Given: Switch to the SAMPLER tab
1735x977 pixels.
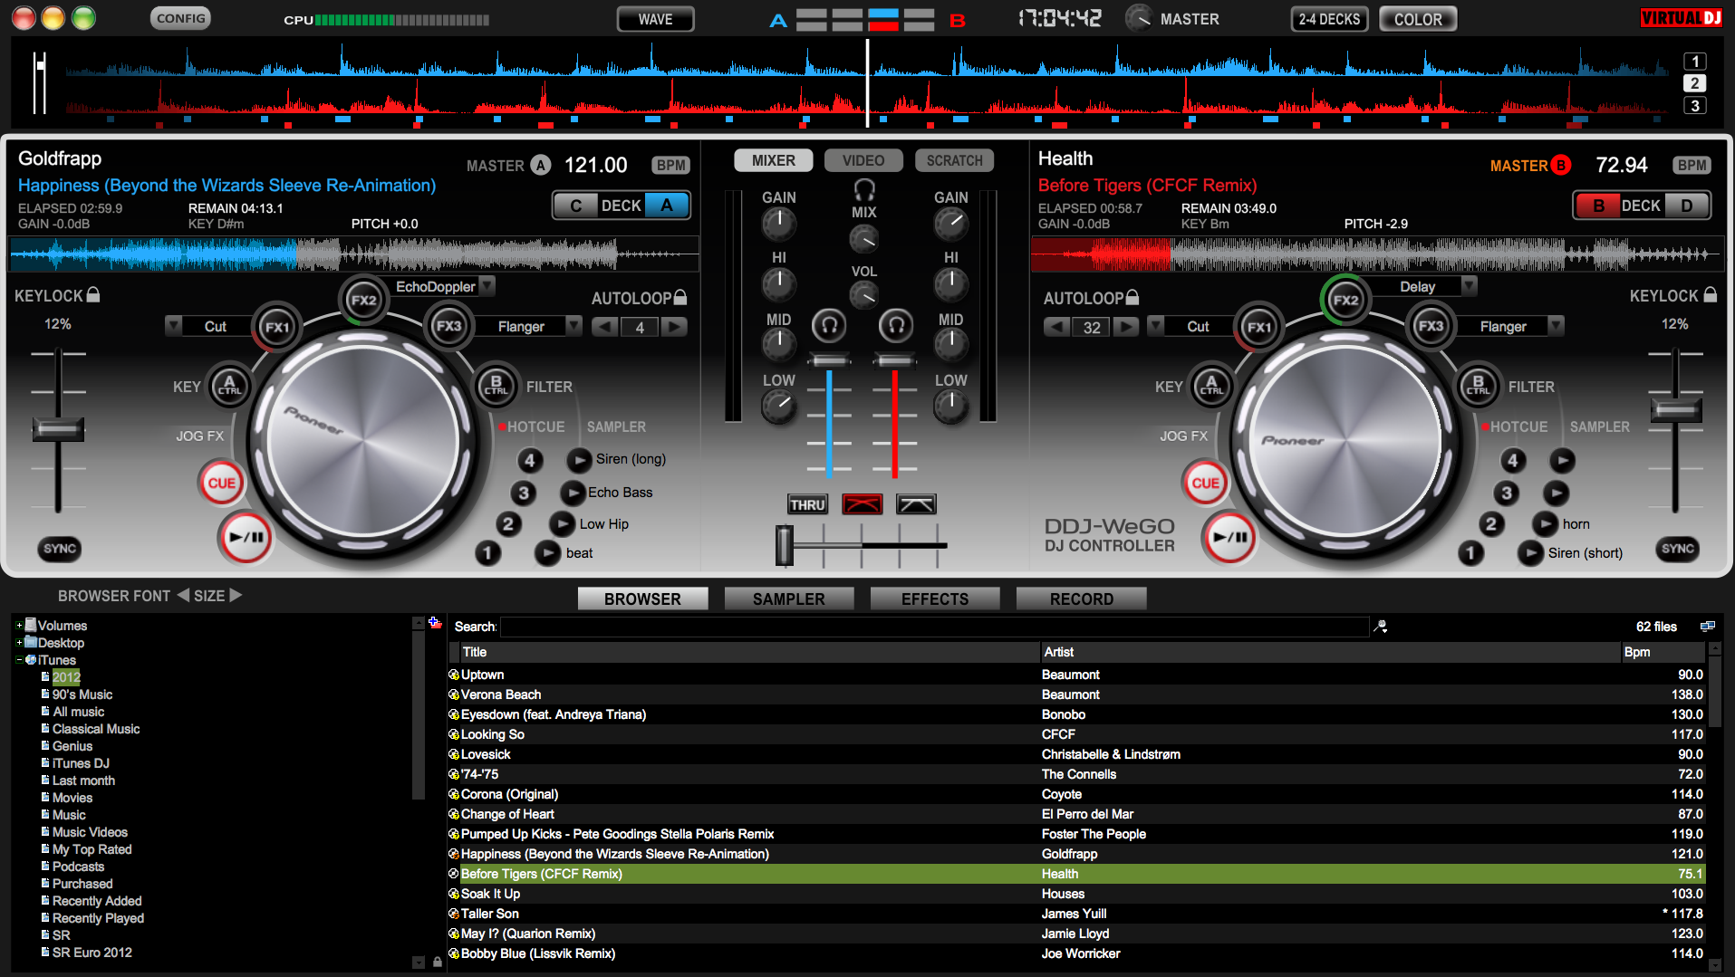Looking at the screenshot, I should click(787, 598).
